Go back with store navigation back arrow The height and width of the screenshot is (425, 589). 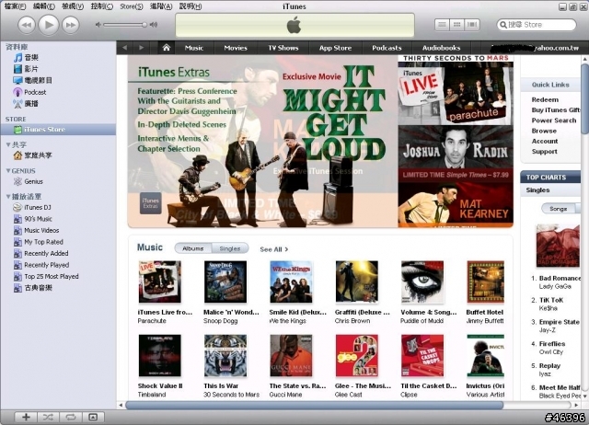[x=125, y=48]
